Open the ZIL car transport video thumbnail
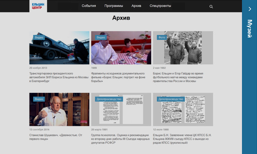Image resolution: width=257 pixels, height=154 pixels. click(60, 48)
